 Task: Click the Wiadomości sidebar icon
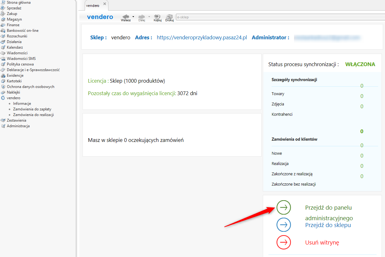coord(3,53)
